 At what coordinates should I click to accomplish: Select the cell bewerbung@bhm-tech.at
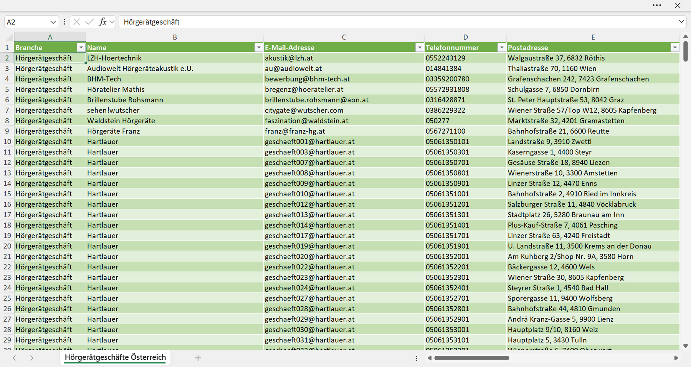pos(344,79)
